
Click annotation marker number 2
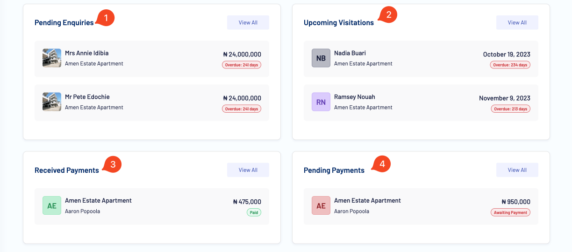[x=388, y=15]
